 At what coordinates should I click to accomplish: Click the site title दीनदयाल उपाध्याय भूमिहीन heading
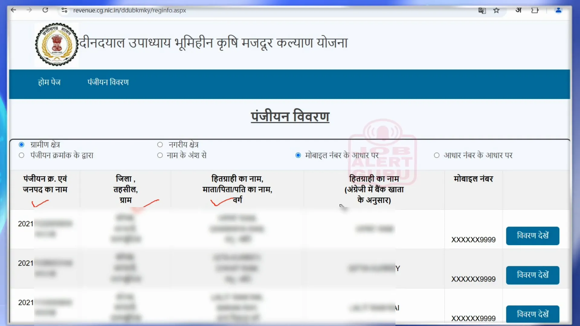(214, 43)
